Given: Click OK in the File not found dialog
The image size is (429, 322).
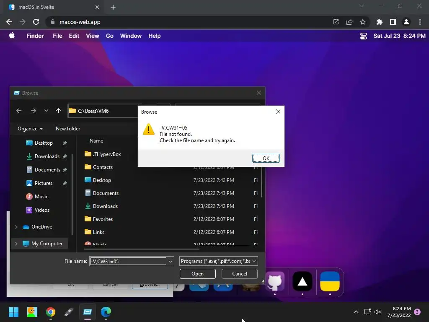Looking at the screenshot, I should pos(266,158).
